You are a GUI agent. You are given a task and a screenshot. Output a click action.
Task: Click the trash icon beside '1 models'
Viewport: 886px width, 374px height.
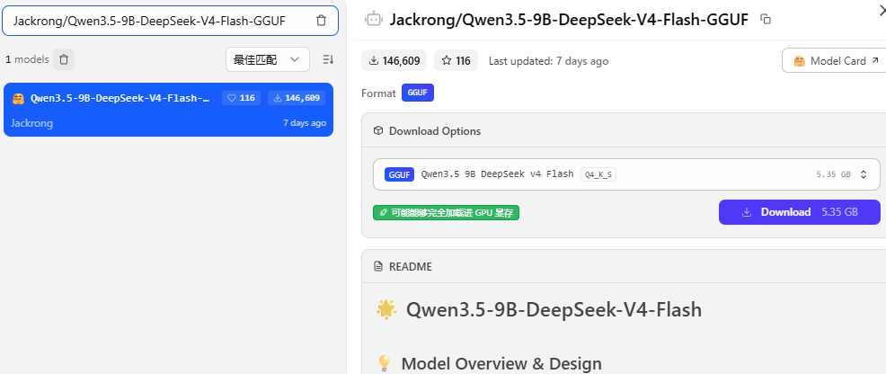[x=64, y=59]
